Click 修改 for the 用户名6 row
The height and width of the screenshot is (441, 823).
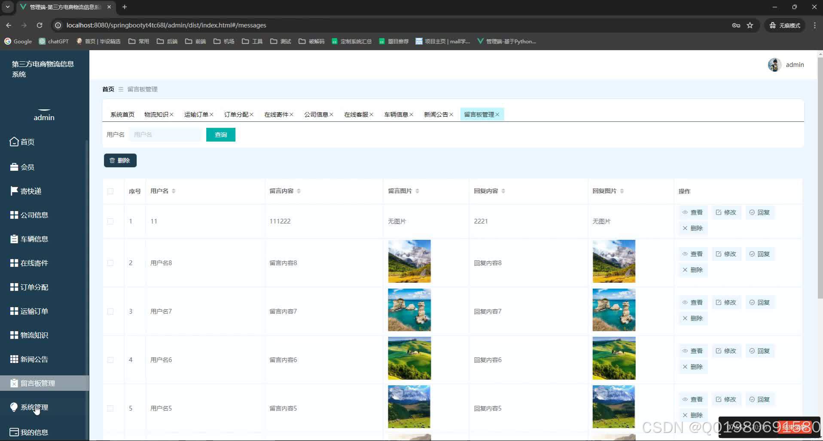pos(726,351)
